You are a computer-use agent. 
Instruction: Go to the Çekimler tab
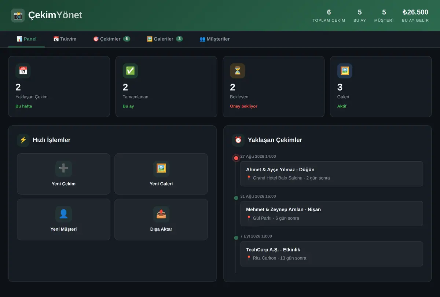coord(111,39)
